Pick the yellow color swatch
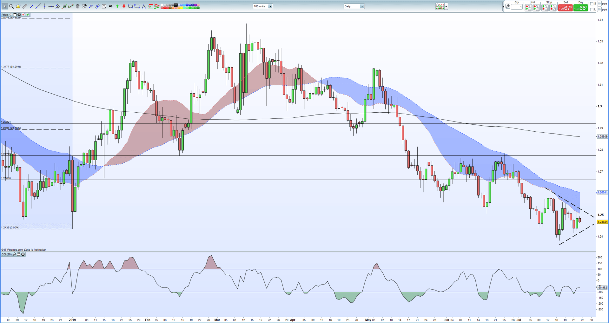Screen dimensions: 609x323 click(182, 8)
